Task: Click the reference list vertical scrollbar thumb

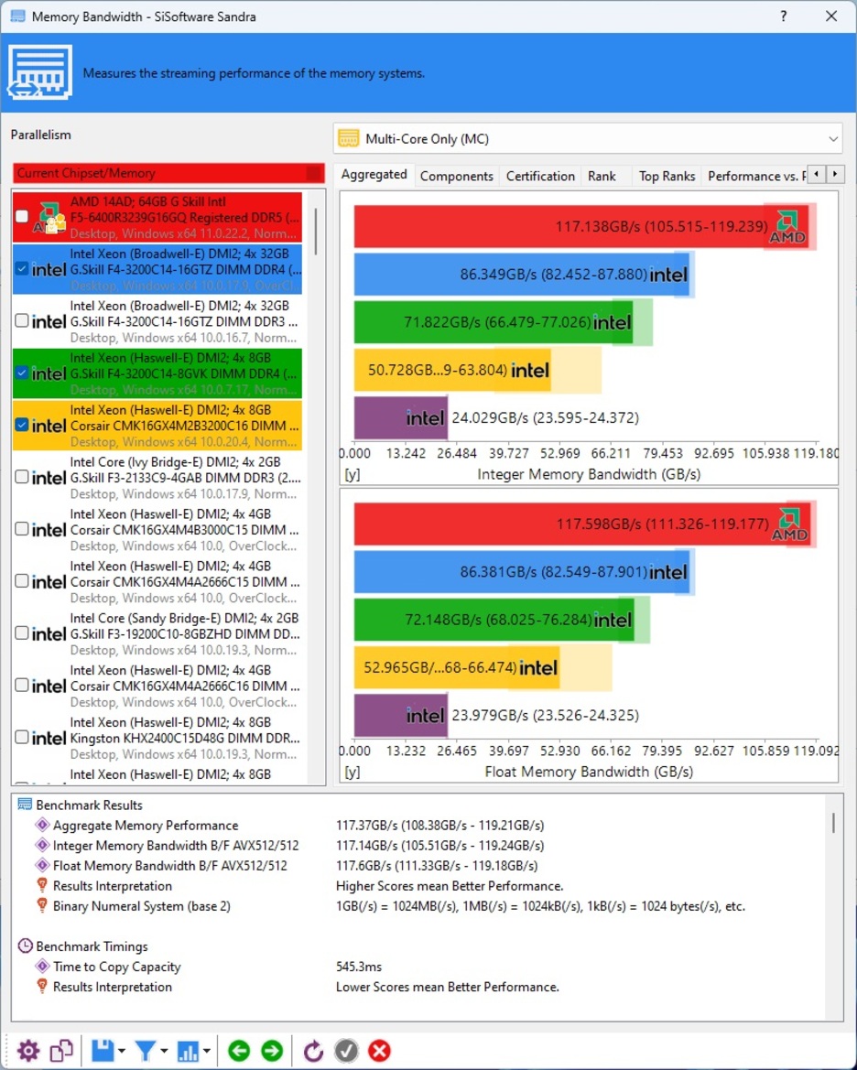Action: pos(316,231)
